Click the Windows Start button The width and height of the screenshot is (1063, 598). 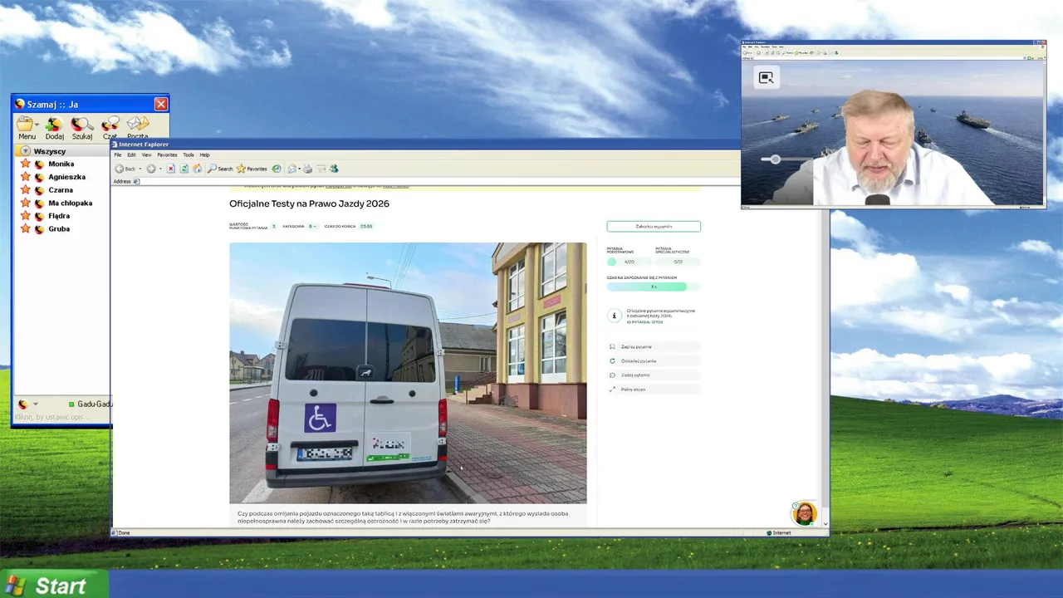pos(54,585)
